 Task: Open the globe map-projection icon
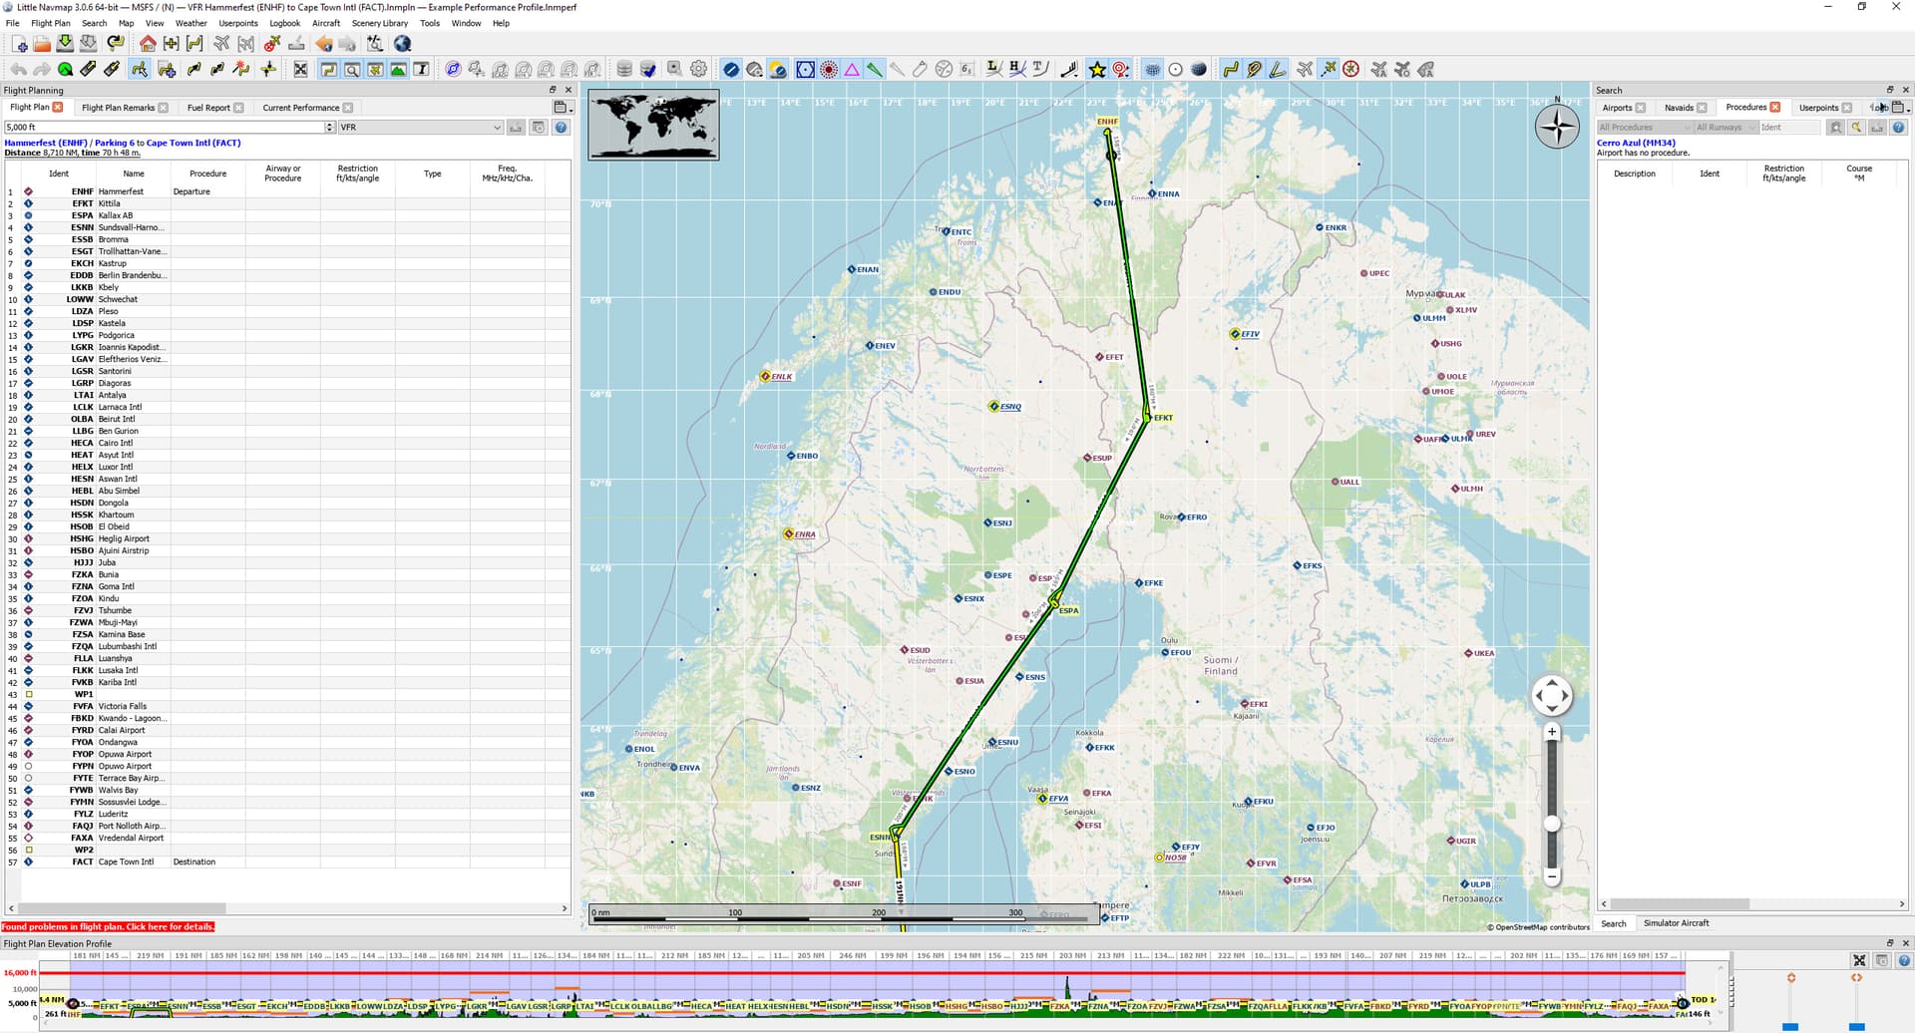(x=402, y=44)
